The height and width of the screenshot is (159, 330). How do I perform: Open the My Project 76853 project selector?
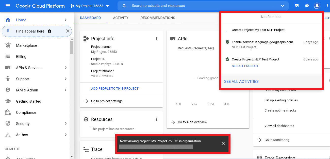[90, 6]
